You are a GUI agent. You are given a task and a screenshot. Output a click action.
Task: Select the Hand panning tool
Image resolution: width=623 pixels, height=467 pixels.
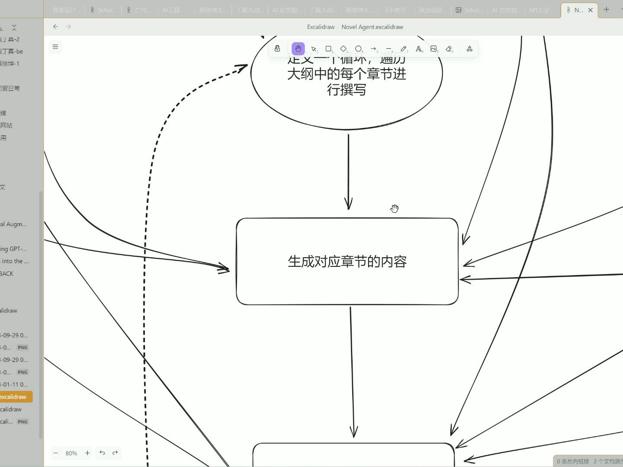298,49
